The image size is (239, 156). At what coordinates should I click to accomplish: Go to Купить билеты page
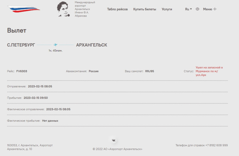coord(144,9)
